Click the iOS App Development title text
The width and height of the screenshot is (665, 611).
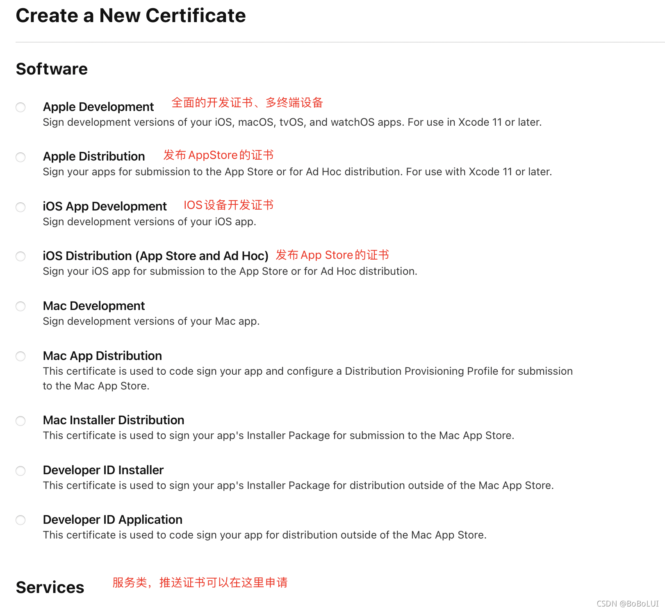[105, 206]
